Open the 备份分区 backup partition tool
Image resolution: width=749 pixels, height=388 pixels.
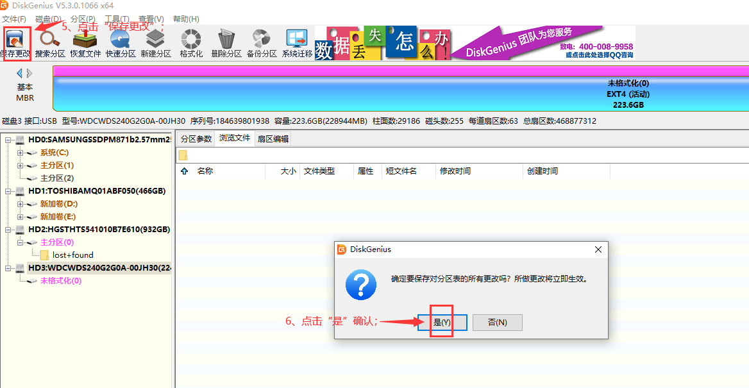coord(262,43)
